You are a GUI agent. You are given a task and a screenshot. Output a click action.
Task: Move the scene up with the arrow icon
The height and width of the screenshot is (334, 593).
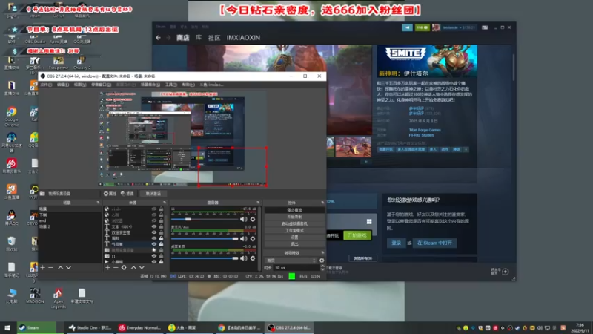click(61, 268)
